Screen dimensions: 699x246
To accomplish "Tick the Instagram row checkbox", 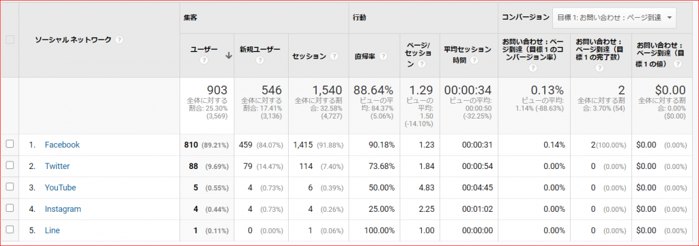I will 10,209.
